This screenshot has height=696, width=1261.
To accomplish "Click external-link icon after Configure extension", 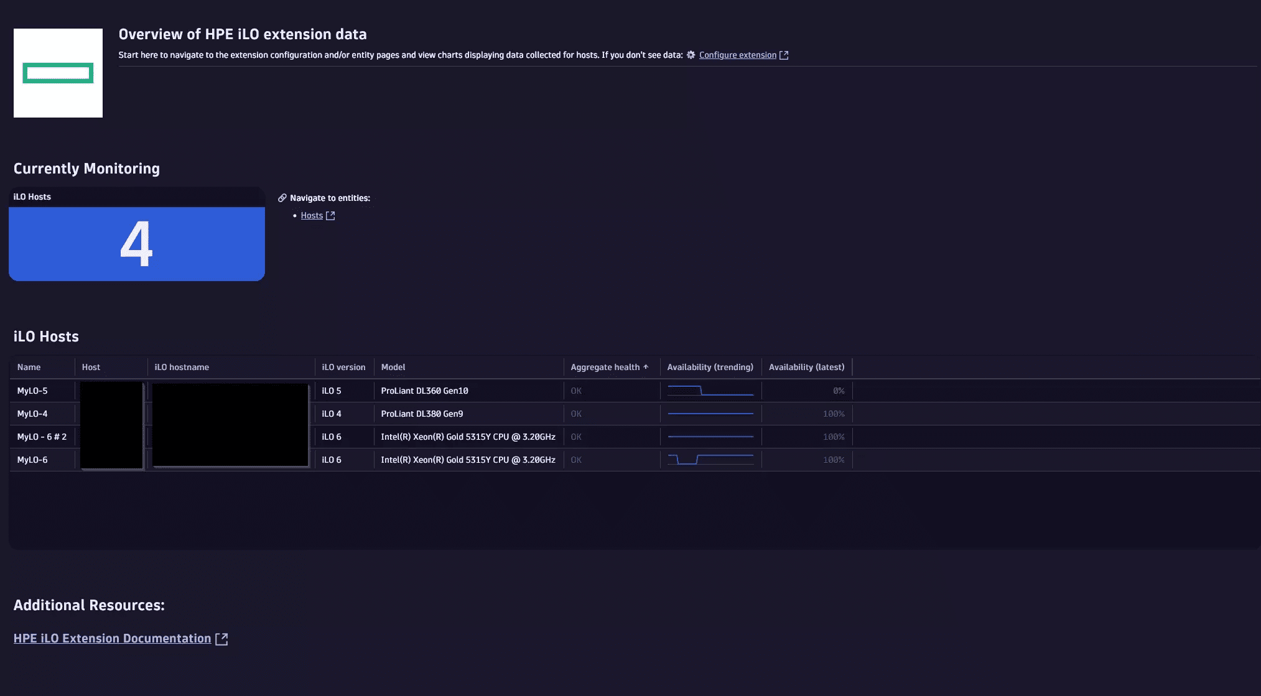I will 784,55.
